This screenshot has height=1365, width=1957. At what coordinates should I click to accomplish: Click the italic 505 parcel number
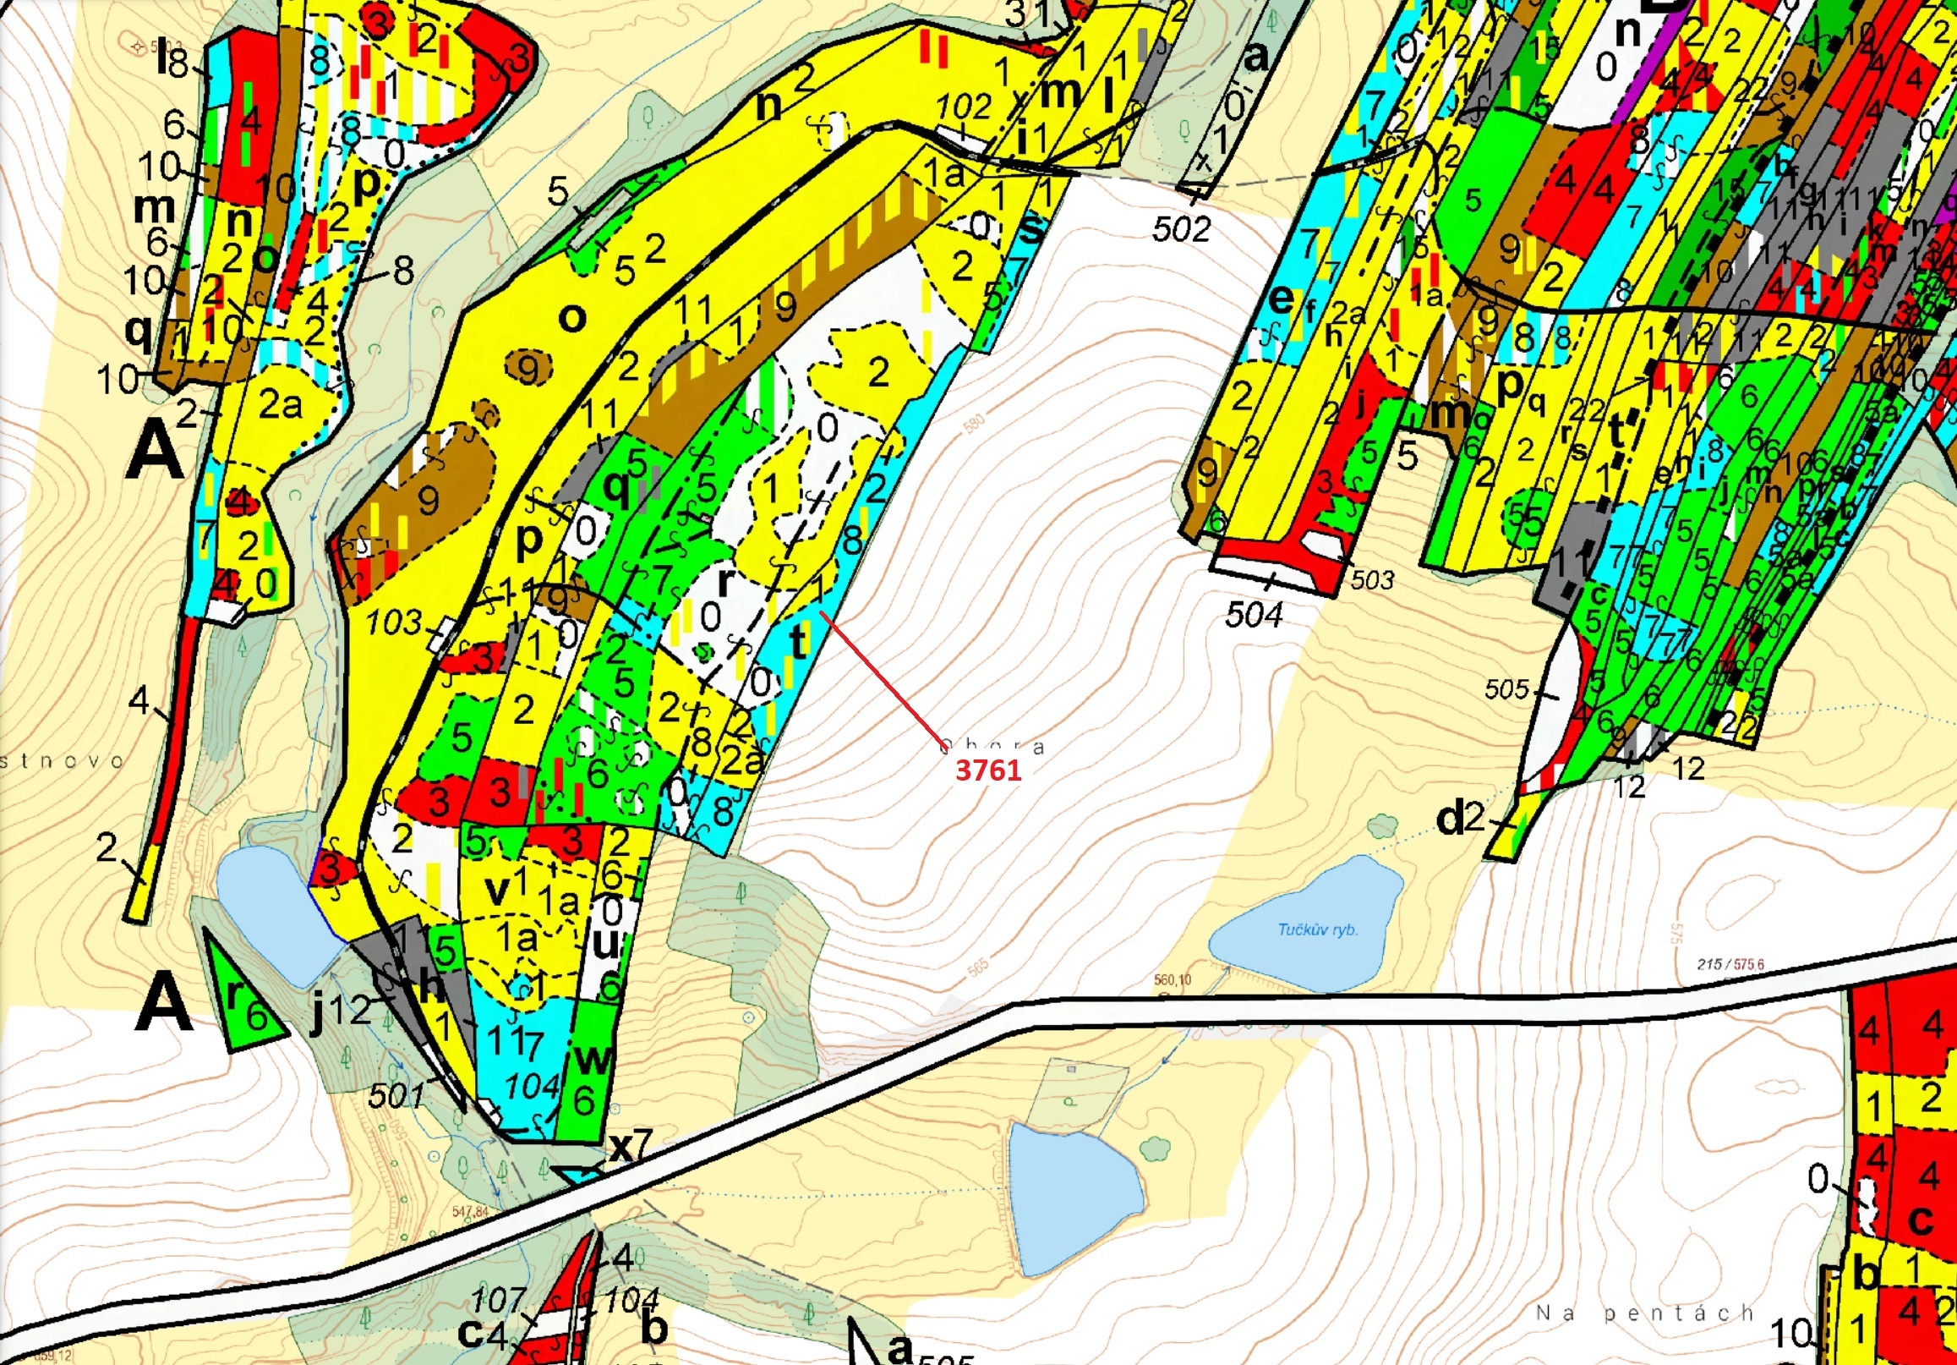pos(1507,689)
